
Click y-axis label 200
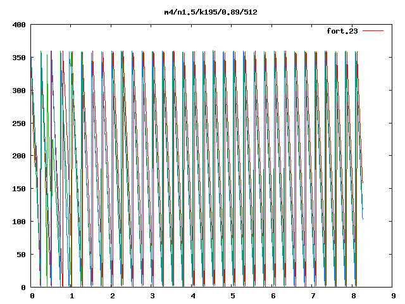click(19, 156)
